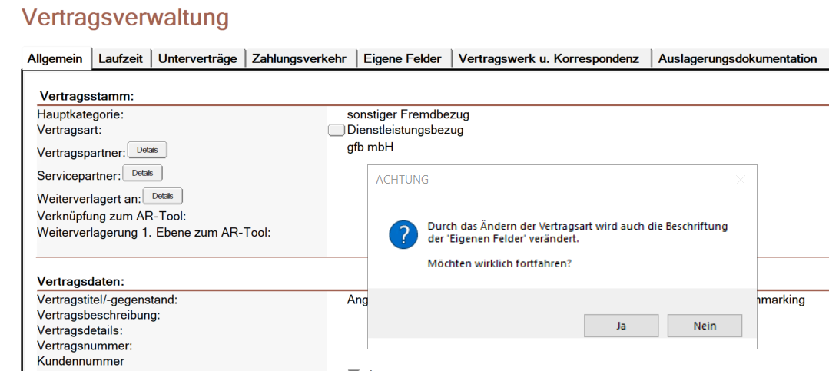The width and height of the screenshot is (829, 371).
Task: Go to the Zahlungsverkehr tab
Action: tap(299, 58)
